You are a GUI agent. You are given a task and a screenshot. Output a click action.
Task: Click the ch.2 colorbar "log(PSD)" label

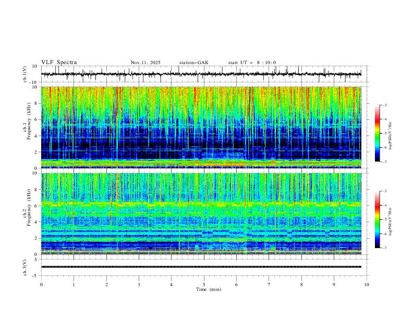click(x=390, y=222)
